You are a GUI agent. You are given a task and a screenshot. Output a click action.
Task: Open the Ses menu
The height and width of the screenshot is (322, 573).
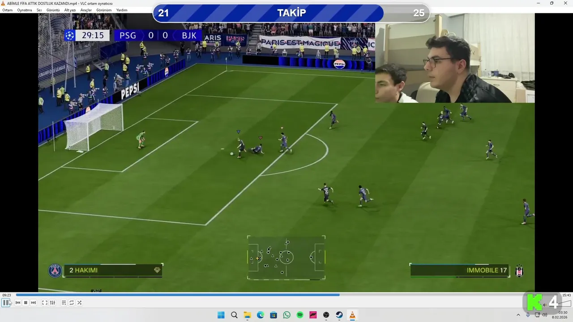coord(39,10)
